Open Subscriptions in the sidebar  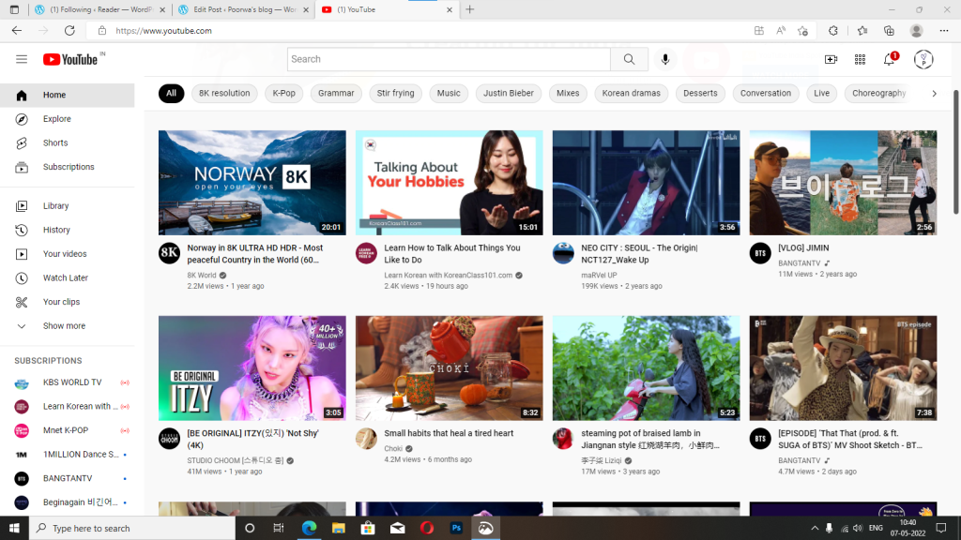click(x=69, y=167)
